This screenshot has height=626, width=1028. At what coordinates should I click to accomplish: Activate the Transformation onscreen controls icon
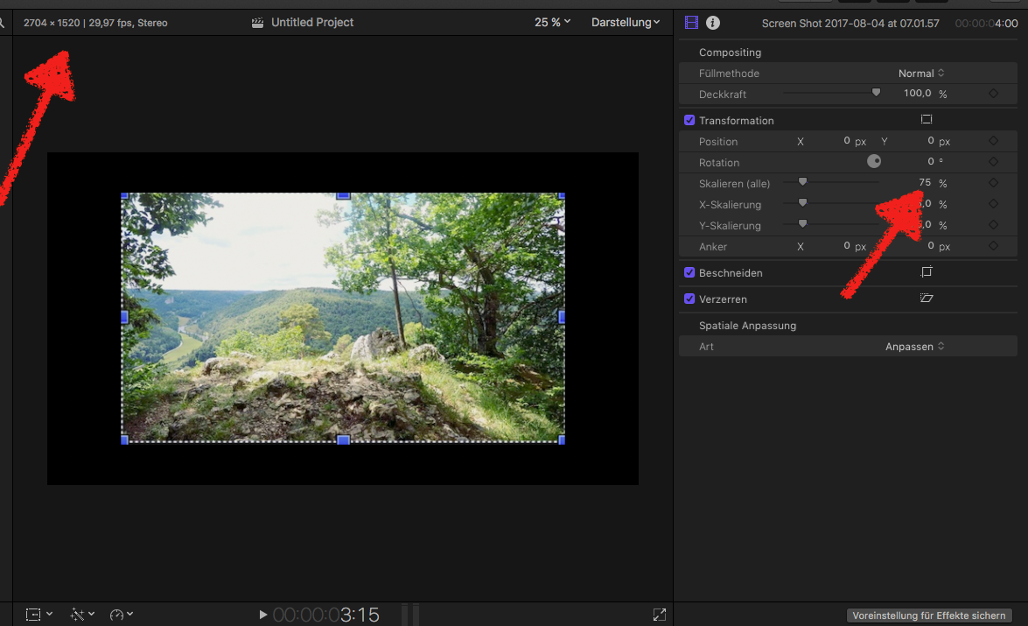927,120
